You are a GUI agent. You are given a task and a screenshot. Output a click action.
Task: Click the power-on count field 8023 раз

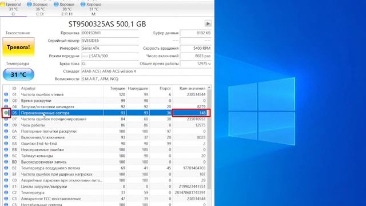pyautogui.click(x=196, y=56)
